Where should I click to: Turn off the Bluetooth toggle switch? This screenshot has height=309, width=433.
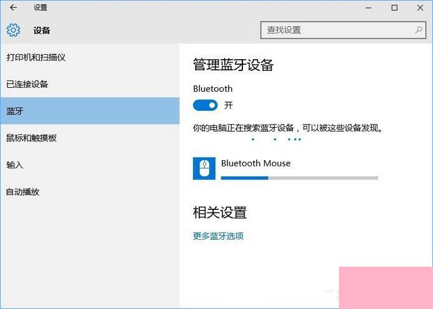[205, 105]
